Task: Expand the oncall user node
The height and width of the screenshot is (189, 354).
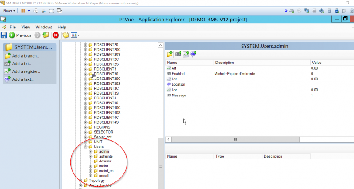Action: [91, 176]
